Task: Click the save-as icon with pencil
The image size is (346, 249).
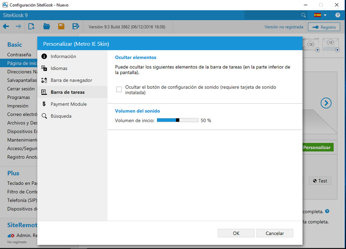Action: point(76,26)
